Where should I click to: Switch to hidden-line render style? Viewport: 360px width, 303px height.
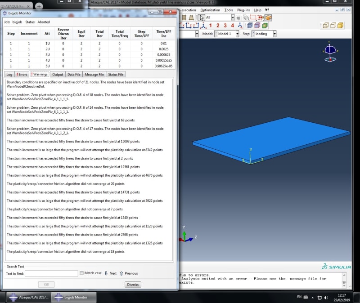coord(333,25)
